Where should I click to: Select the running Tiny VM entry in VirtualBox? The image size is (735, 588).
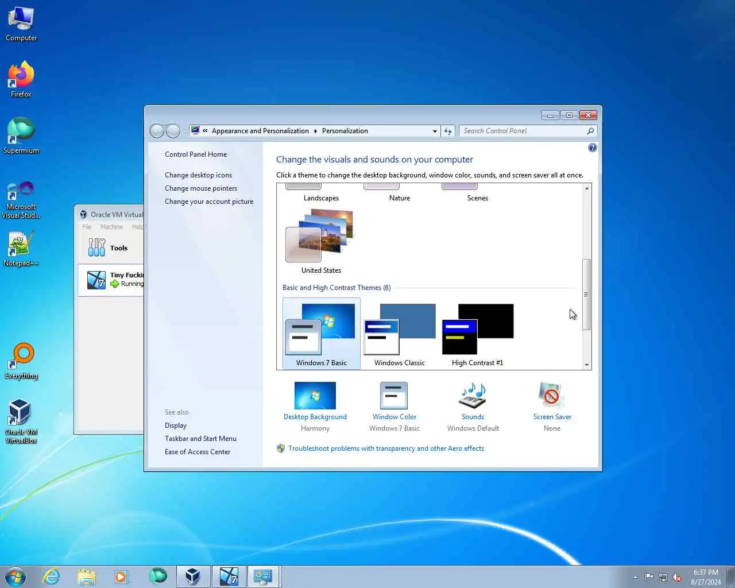pos(111,280)
